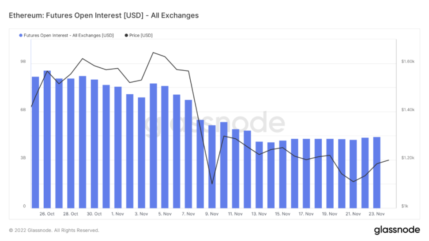Image resolution: width=429 pixels, height=241 pixels.
Task: Click the 2022 Glassnode copyright text
Action: click(54, 230)
